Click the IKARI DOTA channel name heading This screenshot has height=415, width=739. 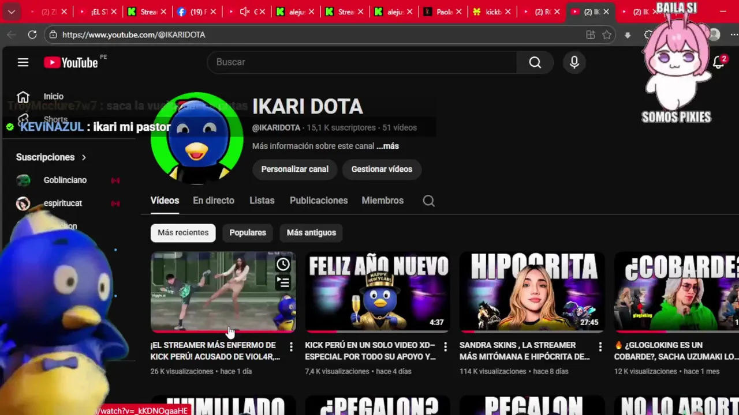307,107
